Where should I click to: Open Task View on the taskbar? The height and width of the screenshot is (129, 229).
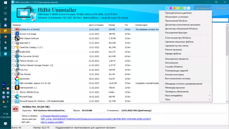click(x=5, y=13)
